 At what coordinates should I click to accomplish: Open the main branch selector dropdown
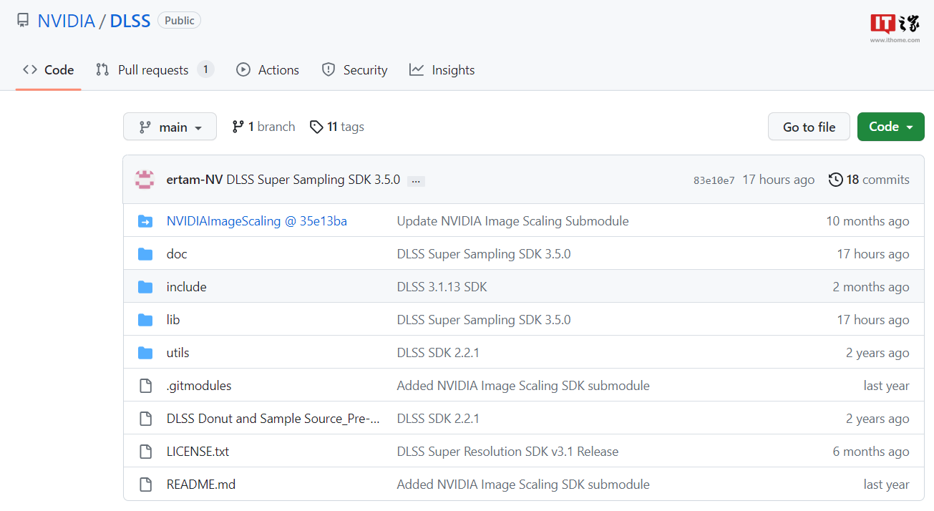(170, 126)
